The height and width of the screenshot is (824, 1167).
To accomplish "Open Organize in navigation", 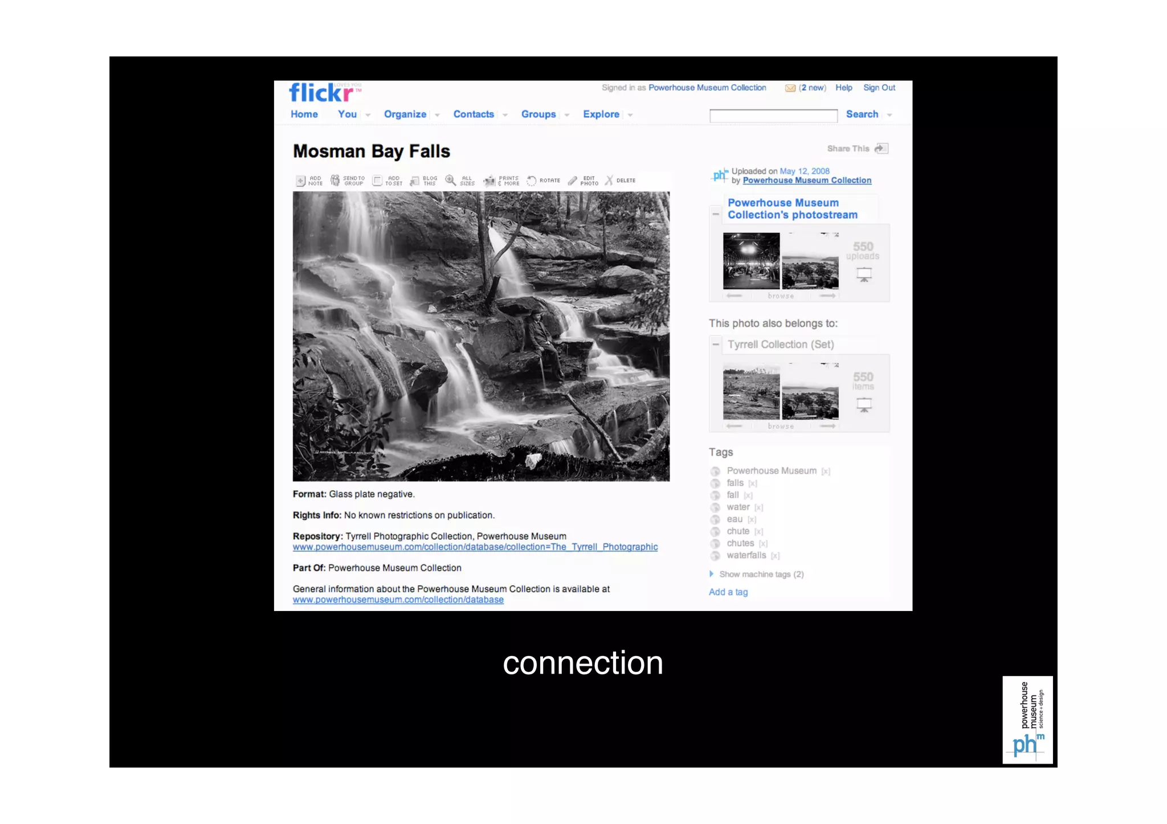I will click(405, 114).
